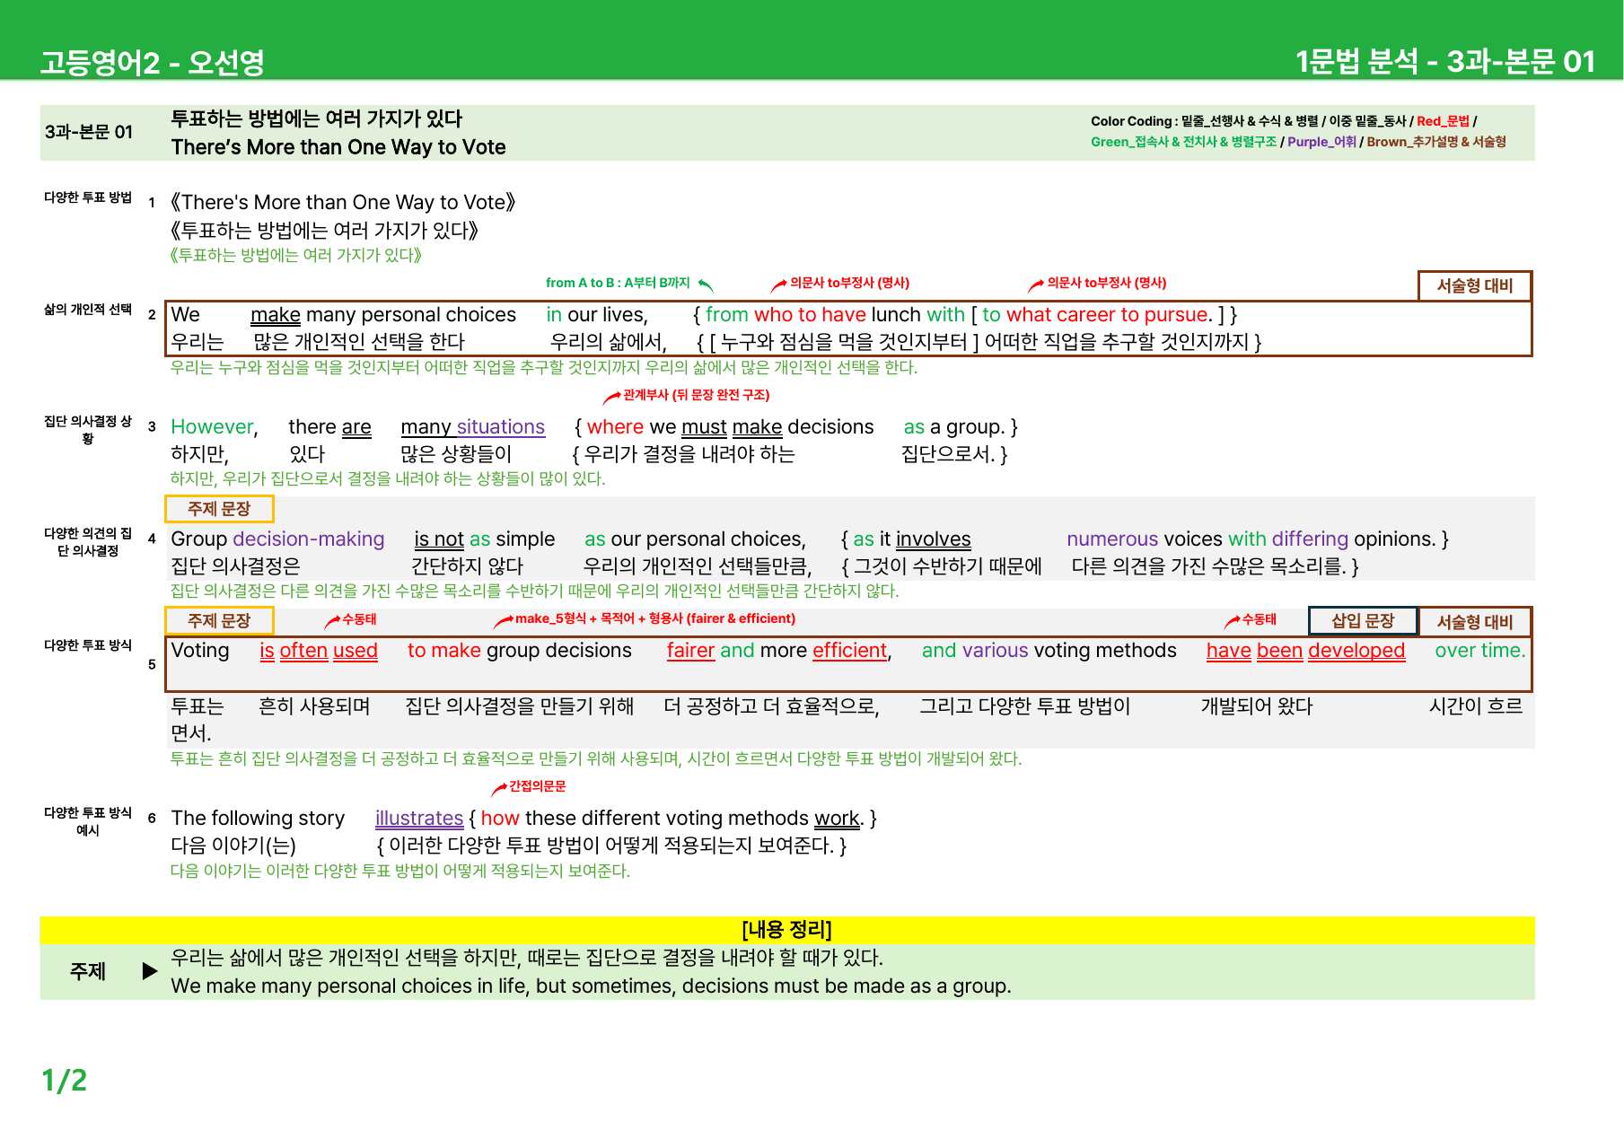The image size is (1624, 1148).
Task: Click the 서술형 대비 box above sentence 5
Action: (x=1475, y=622)
